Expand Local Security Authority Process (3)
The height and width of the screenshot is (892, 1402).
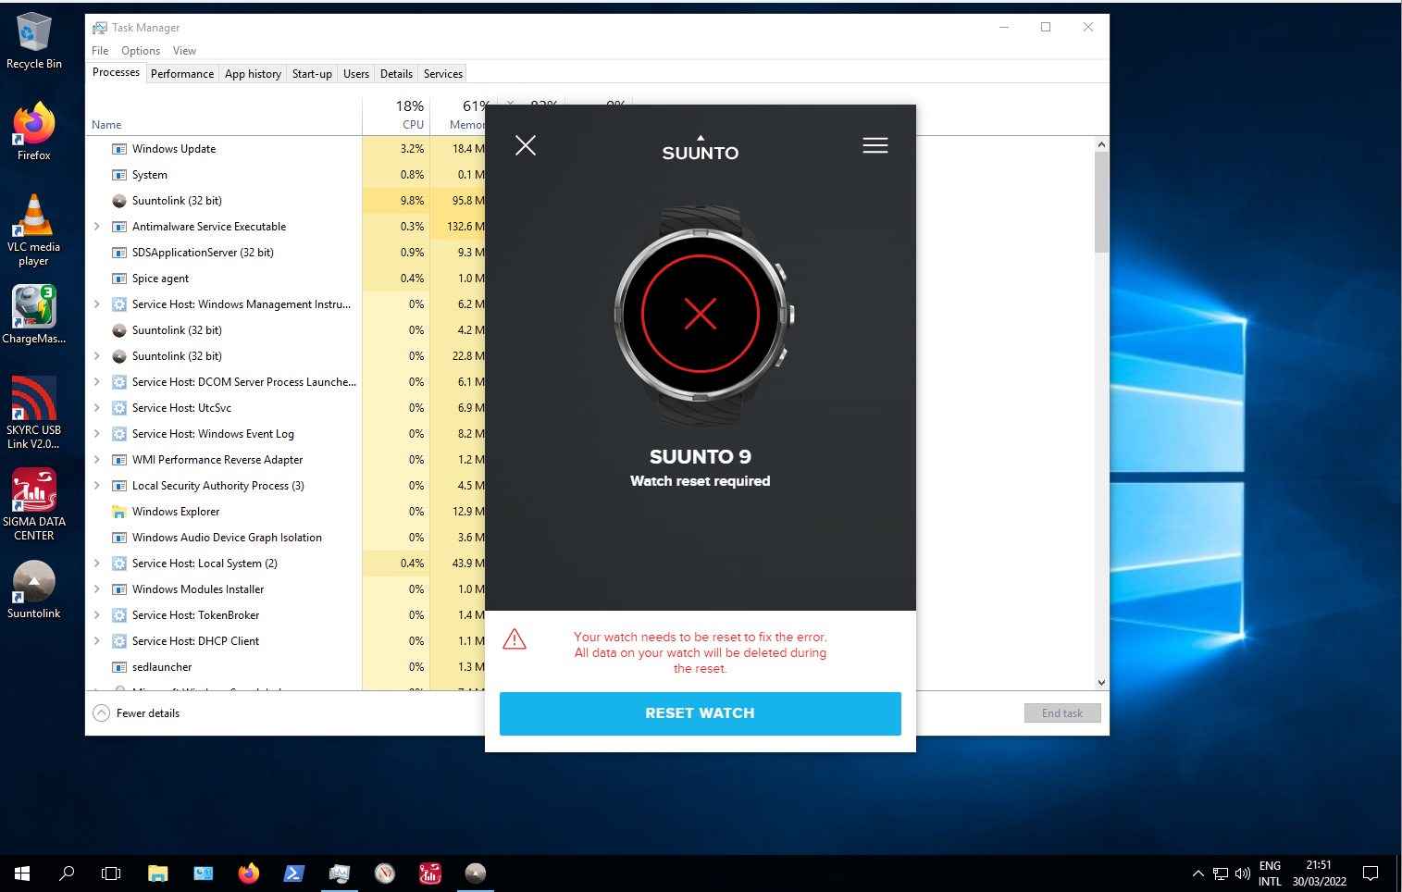tap(97, 486)
